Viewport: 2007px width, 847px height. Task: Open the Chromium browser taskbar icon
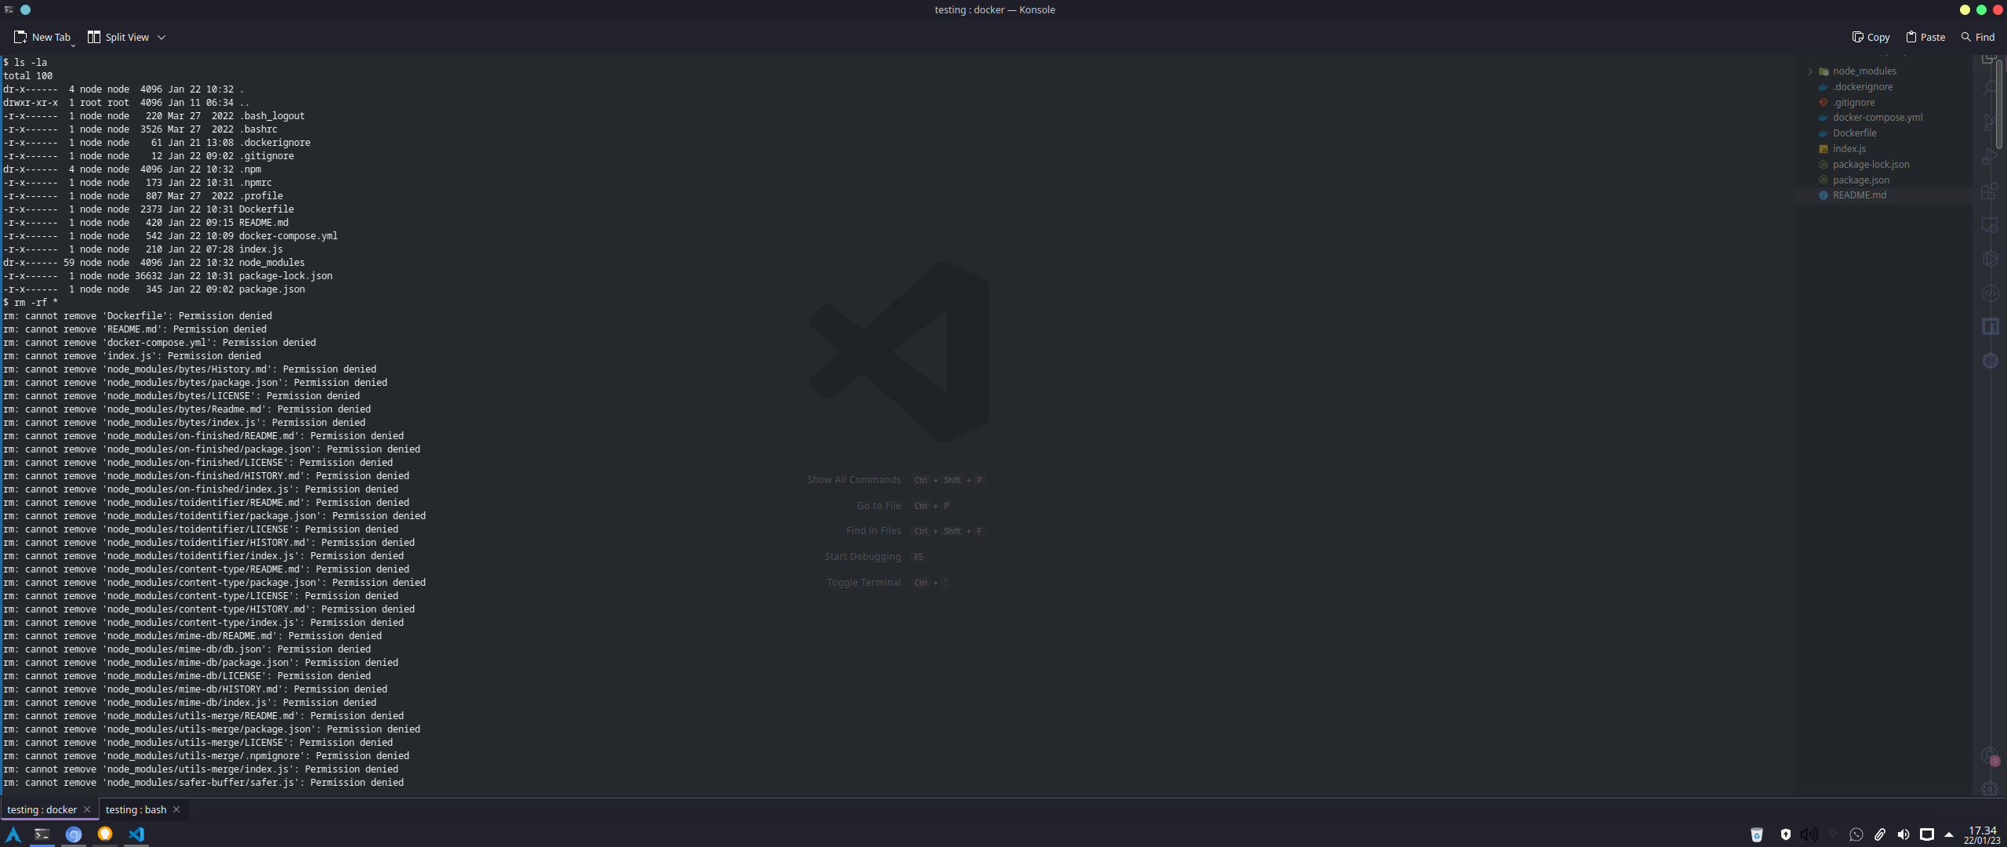tap(74, 834)
